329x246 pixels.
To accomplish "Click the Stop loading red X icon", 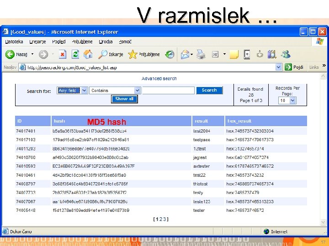I will tap(62, 54).
